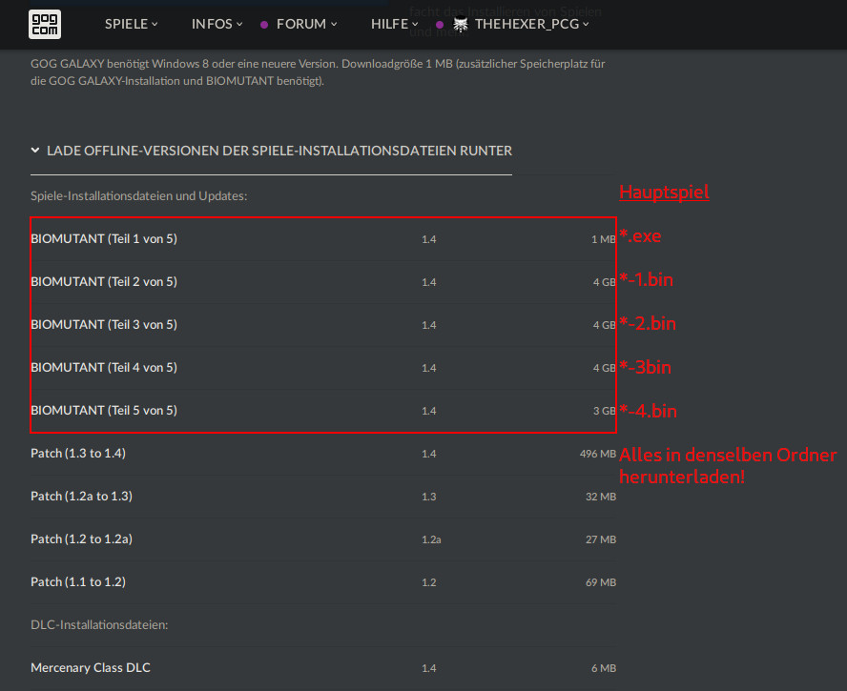Open the THEHEXER_PCG account menu
This screenshot has width=847, height=691.
(531, 24)
